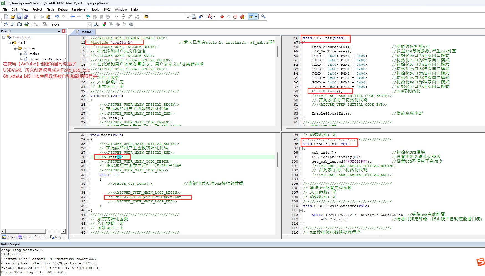Image resolution: width=485 pixels, height=276 pixels.
Task: Disable all breakpoints icon
Action: click(235, 17)
